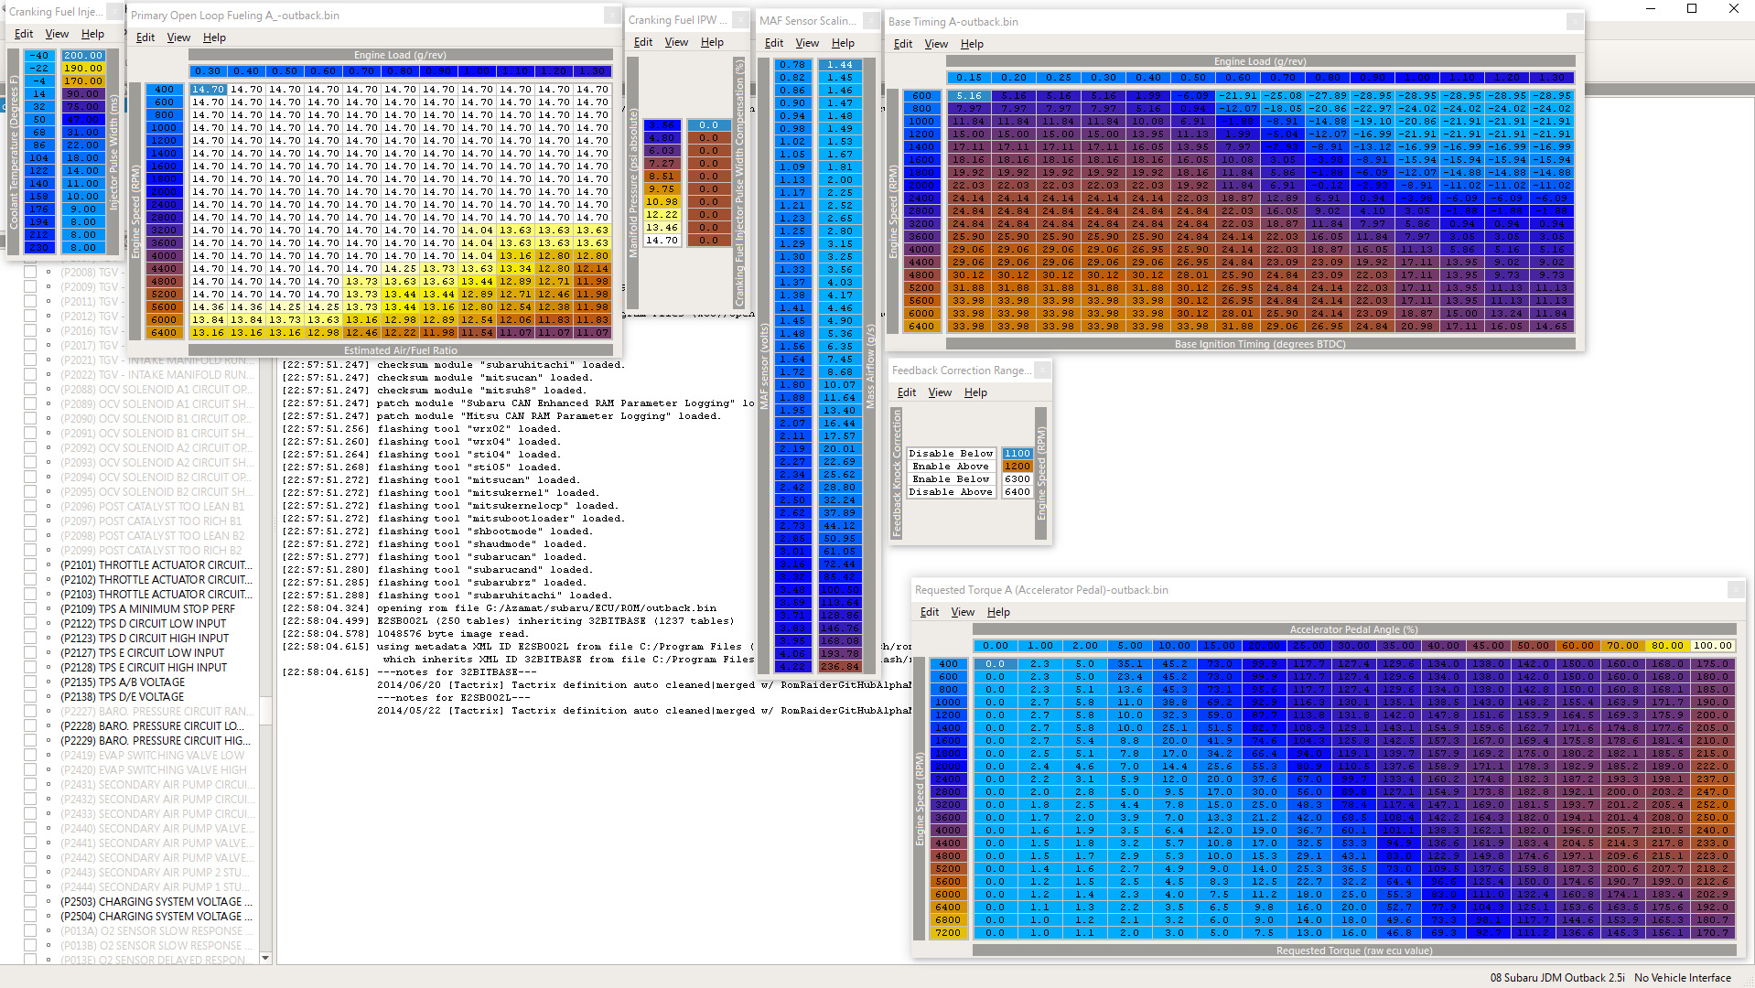Open Help menu in Requested Torque A window
Screen dimensions: 1755x988
[998, 612]
